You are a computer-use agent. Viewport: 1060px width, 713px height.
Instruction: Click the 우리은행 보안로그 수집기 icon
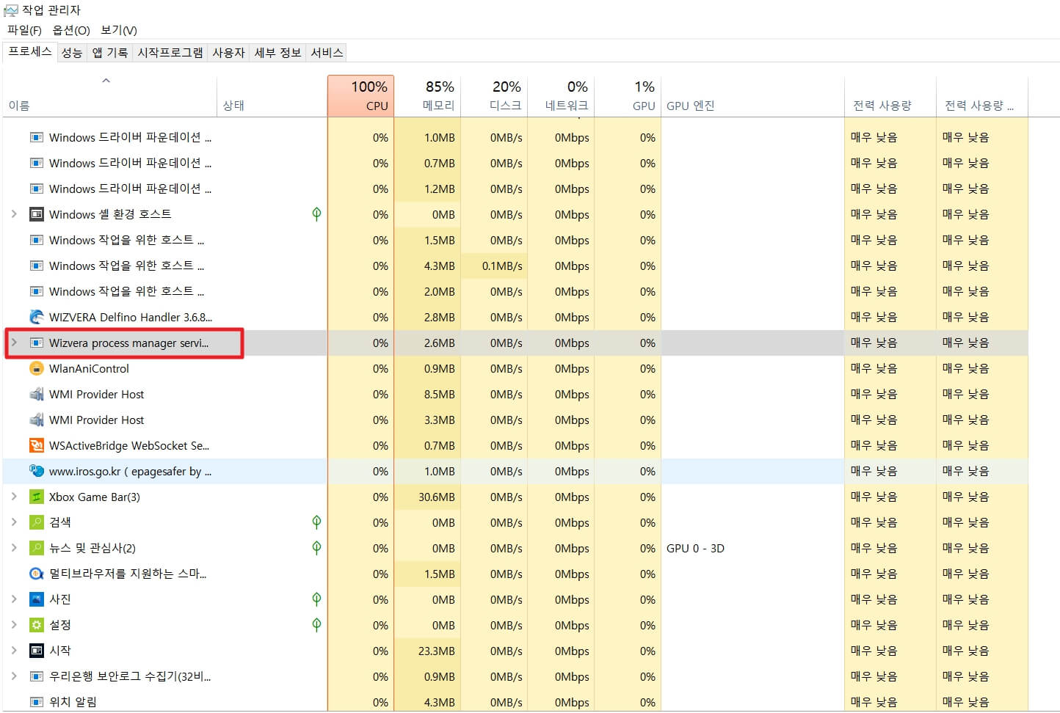click(36, 676)
